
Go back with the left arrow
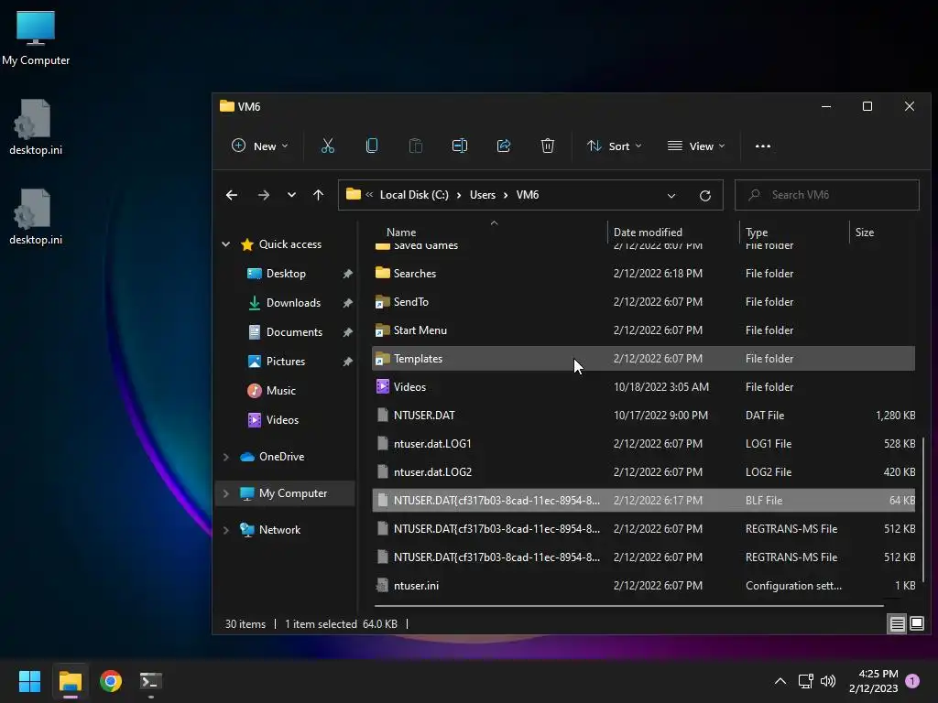click(232, 195)
